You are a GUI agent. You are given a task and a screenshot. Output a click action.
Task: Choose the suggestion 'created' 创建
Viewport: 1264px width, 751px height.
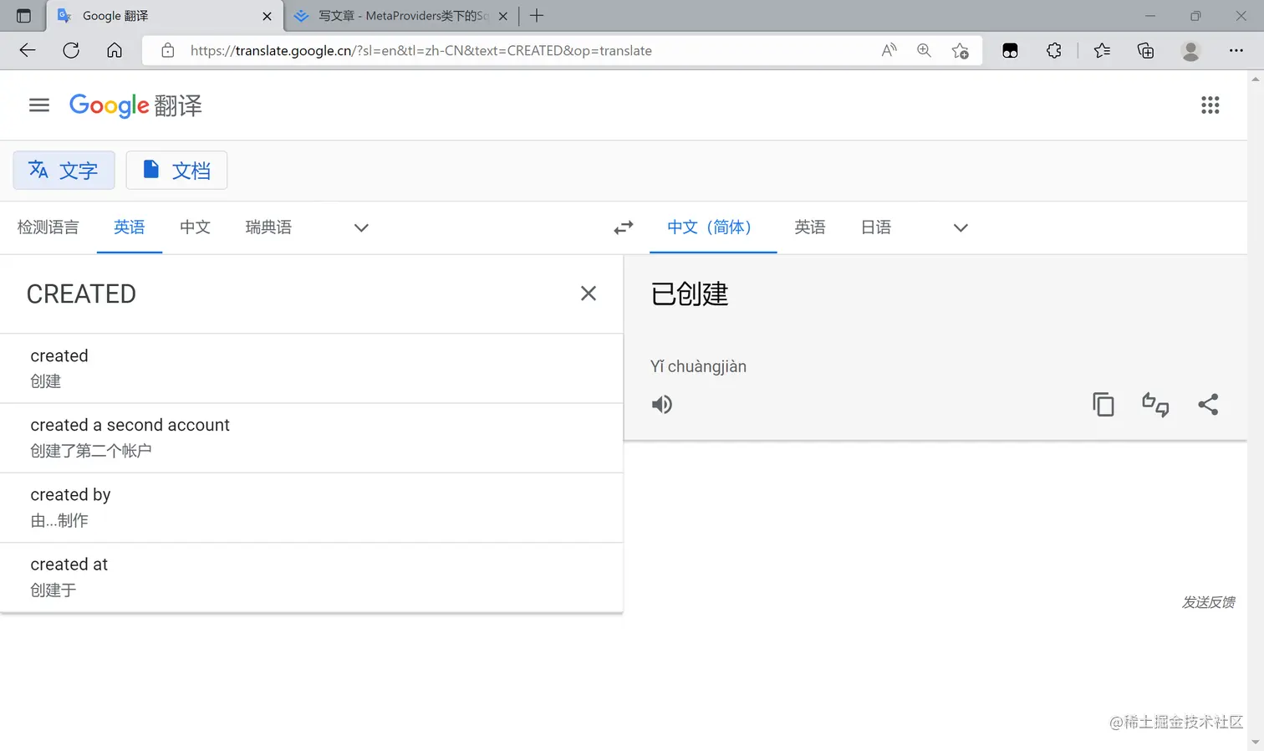pyautogui.click(x=311, y=368)
